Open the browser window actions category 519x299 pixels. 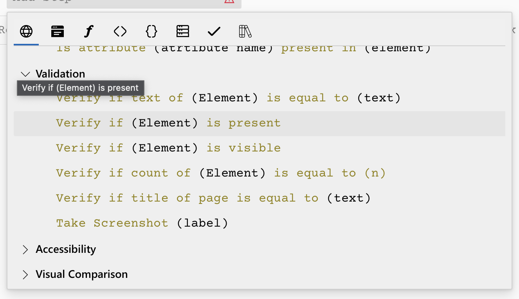pyautogui.click(x=57, y=31)
